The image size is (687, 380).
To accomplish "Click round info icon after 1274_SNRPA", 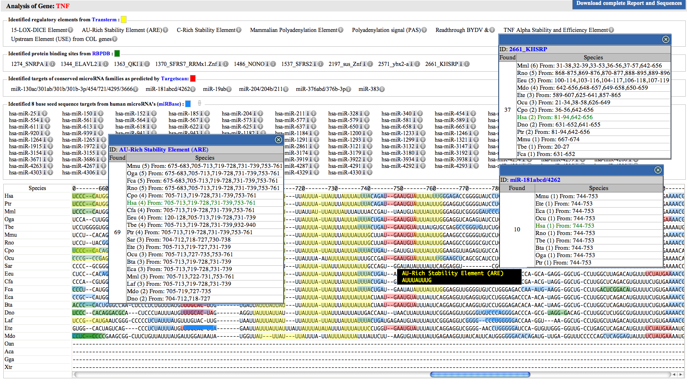I will point(52,64).
